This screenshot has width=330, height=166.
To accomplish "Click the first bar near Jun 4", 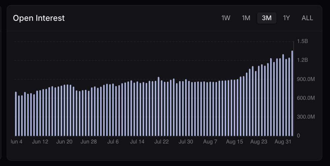I will 16,114.
